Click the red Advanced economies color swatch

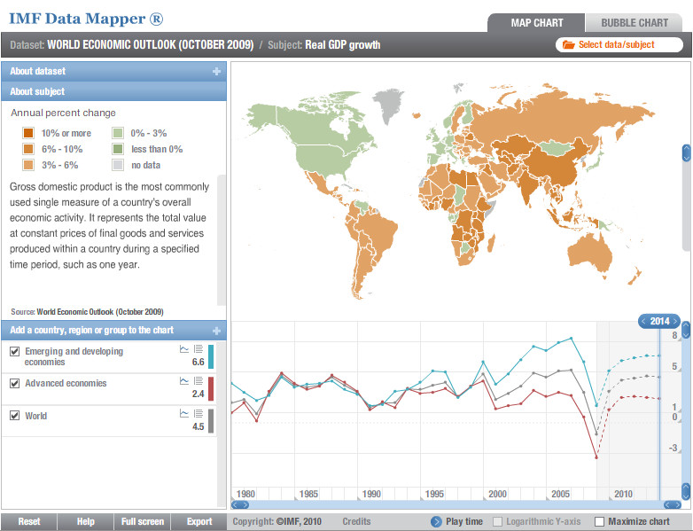(x=211, y=388)
